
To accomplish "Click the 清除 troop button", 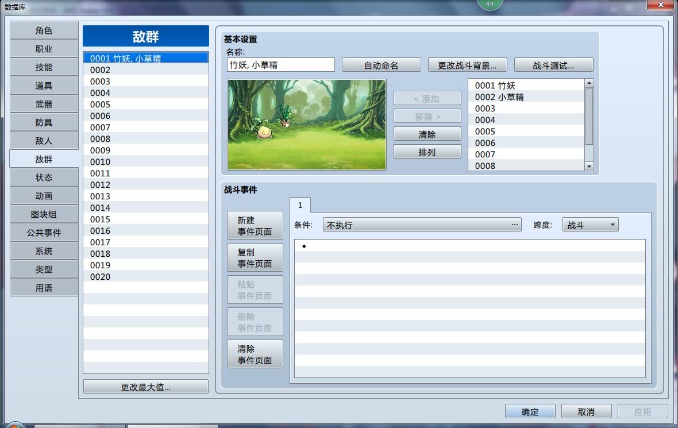I will point(427,134).
